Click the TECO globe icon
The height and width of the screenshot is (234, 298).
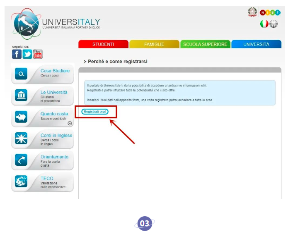pos(21,181)
